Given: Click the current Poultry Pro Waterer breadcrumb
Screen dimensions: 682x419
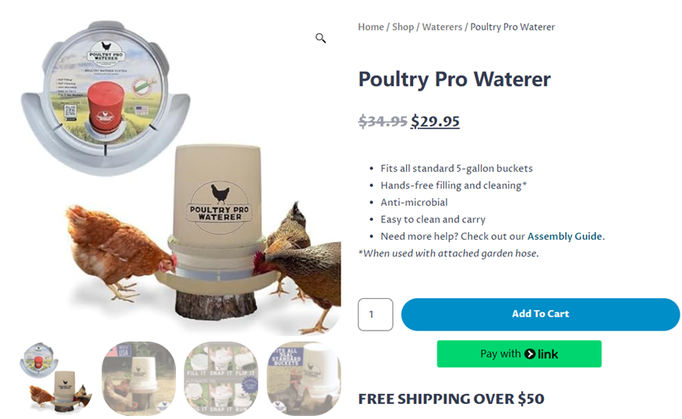Looking at the screenshot, I should 512,27.
